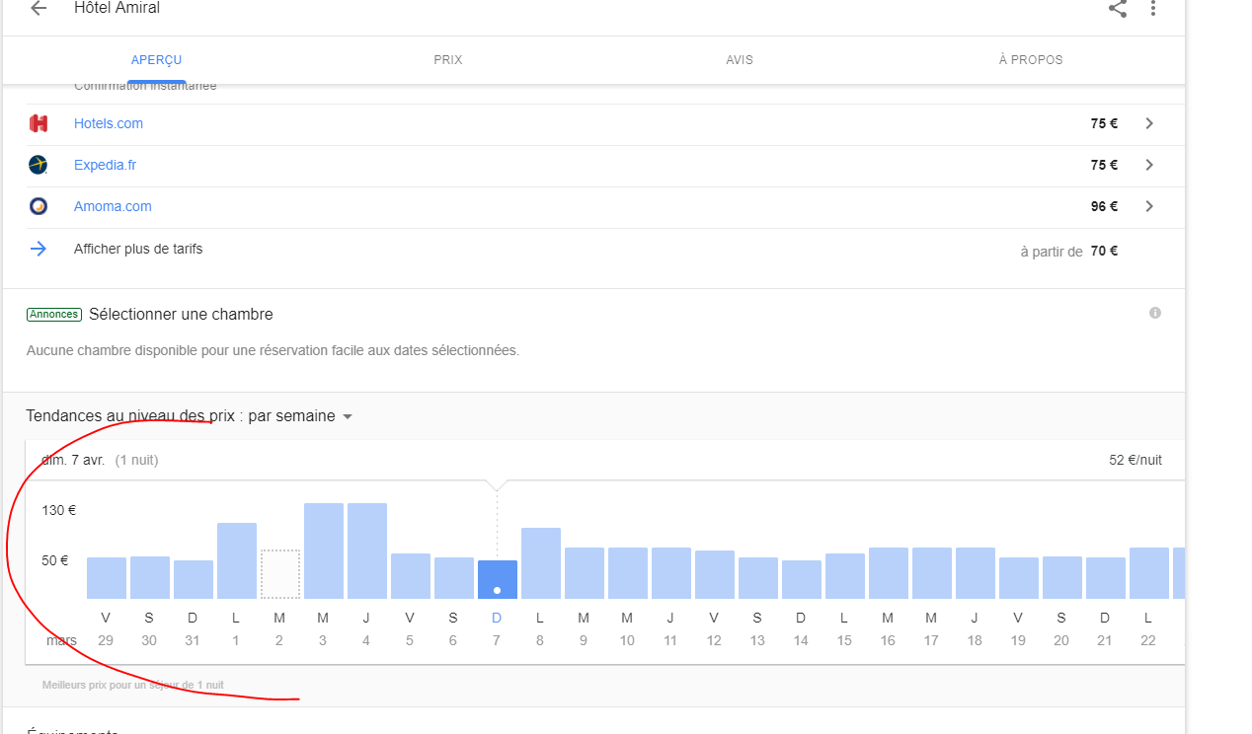Image resolution: width=1252 pixels, height=734 pixels.
Task: Switch to the À PROPOS tab
Action: pyautogui.click(x=1031, y=60)
